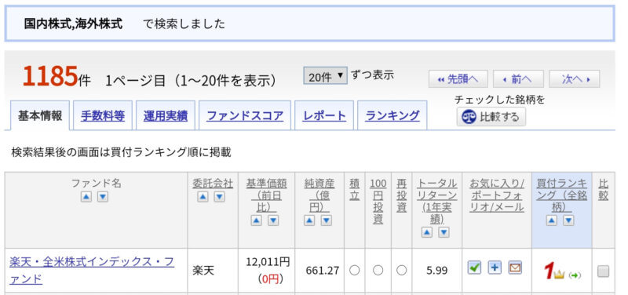Switch to the 手数料等 tab
This screenshot has width=628, height=295.
pos(103,115)
